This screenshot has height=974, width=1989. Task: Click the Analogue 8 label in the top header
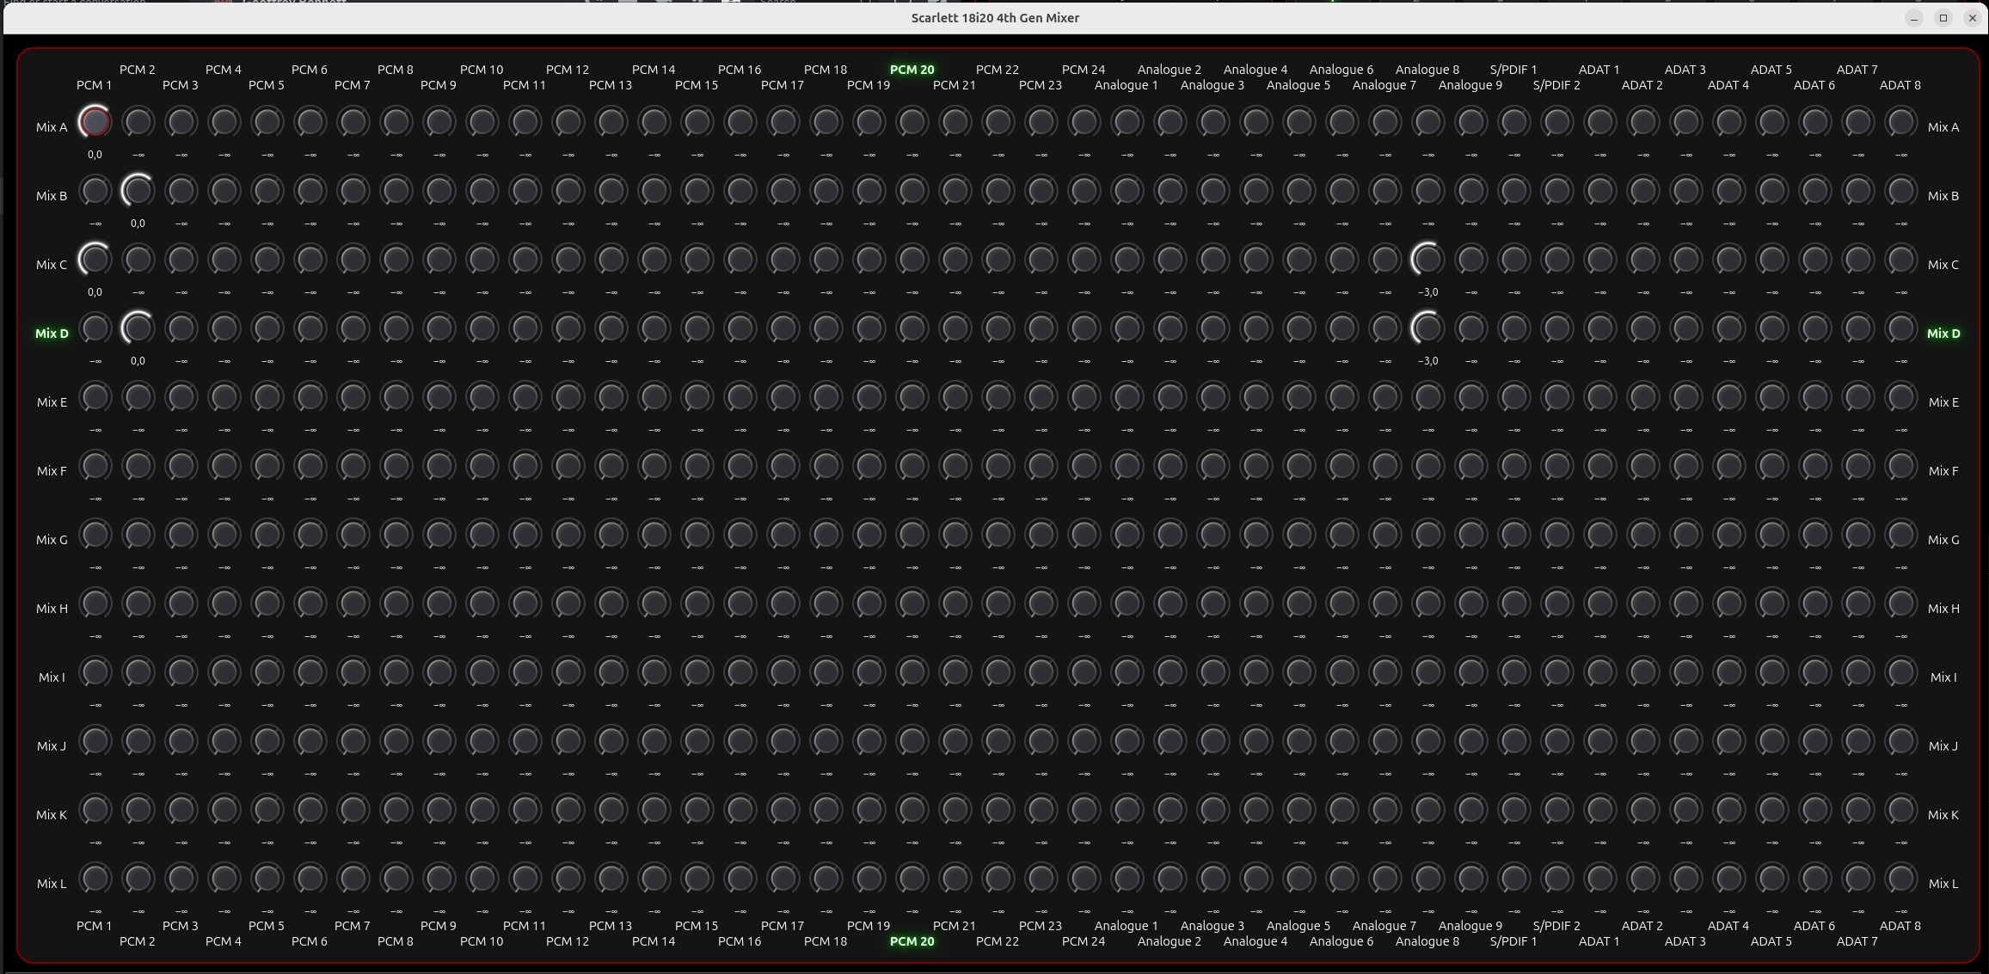point(1427,70)
